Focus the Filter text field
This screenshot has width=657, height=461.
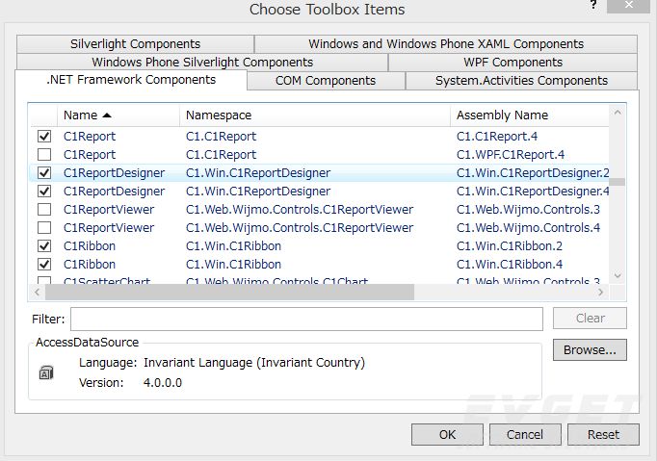click(306, 320)
